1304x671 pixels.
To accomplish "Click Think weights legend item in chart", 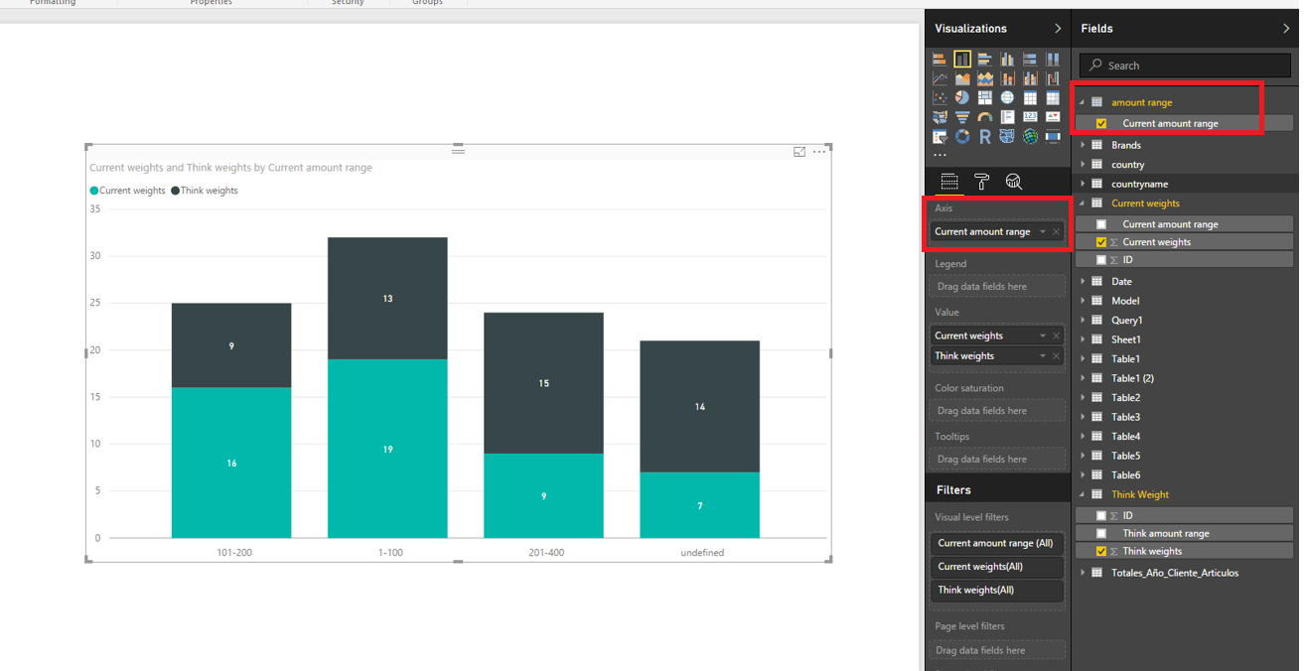I will (205, 191).
